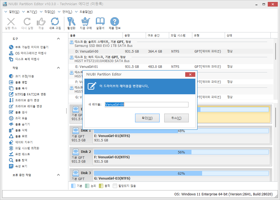Sort by the 여유 공간 column header
The width and height of the screenshot is (280, 200).
(157, 35)
